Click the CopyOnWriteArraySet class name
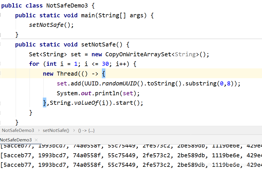Image resolution: width=262 pixels, height=170 pixels. point(138,54)
